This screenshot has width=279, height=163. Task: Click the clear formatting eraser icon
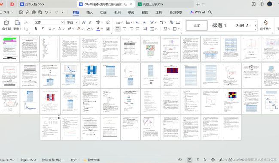108,22
